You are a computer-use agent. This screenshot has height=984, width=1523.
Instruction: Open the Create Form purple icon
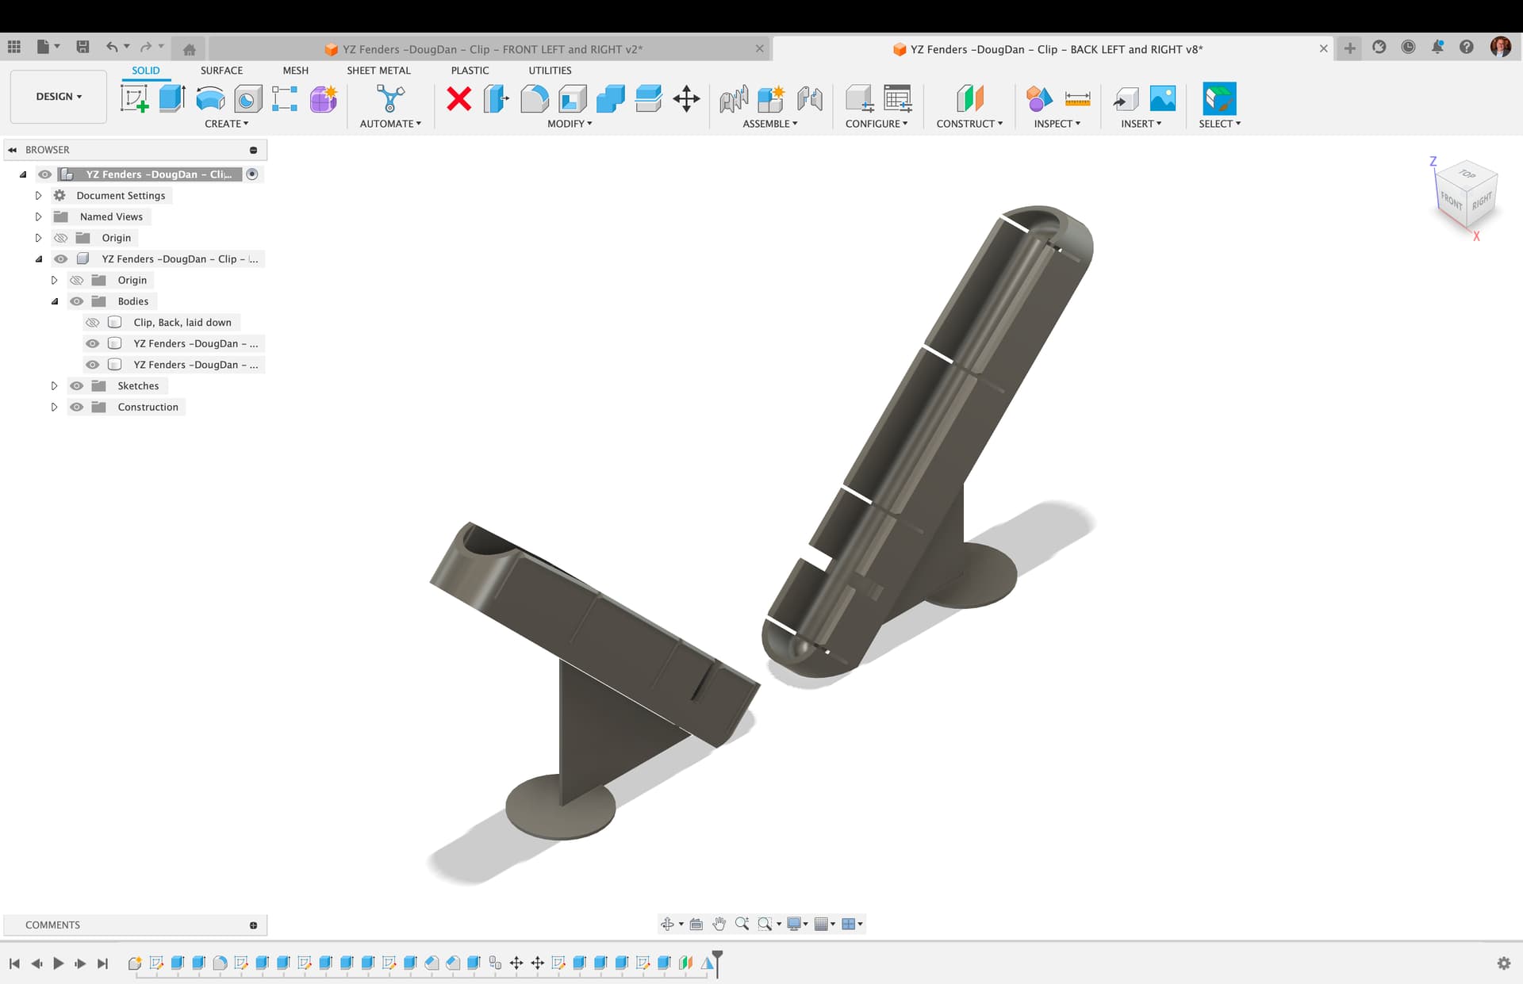(x=324, y=99)
